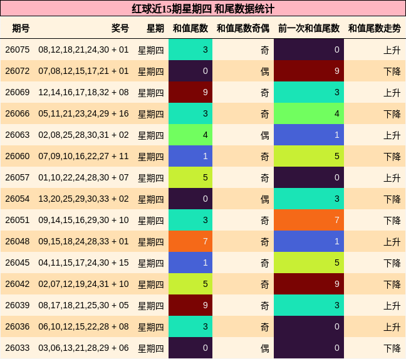Select period number 26075
This screenshot has width=406, height=359.
click(x=18, y=49)
